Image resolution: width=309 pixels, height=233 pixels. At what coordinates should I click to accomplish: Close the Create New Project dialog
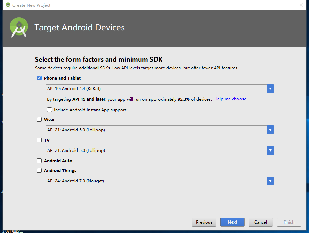(301, 5)
